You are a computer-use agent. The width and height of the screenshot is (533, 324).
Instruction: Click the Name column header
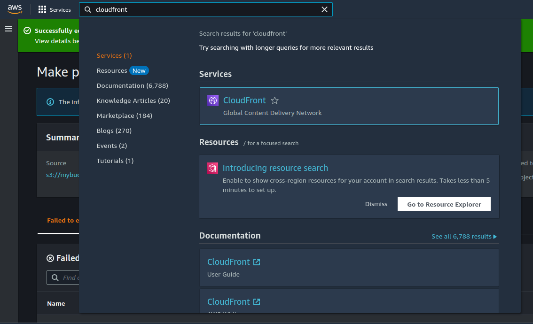[56, 304]
